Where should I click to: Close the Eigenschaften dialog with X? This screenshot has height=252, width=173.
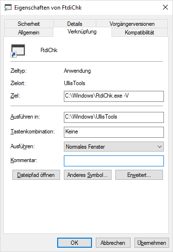click(165, 7)
